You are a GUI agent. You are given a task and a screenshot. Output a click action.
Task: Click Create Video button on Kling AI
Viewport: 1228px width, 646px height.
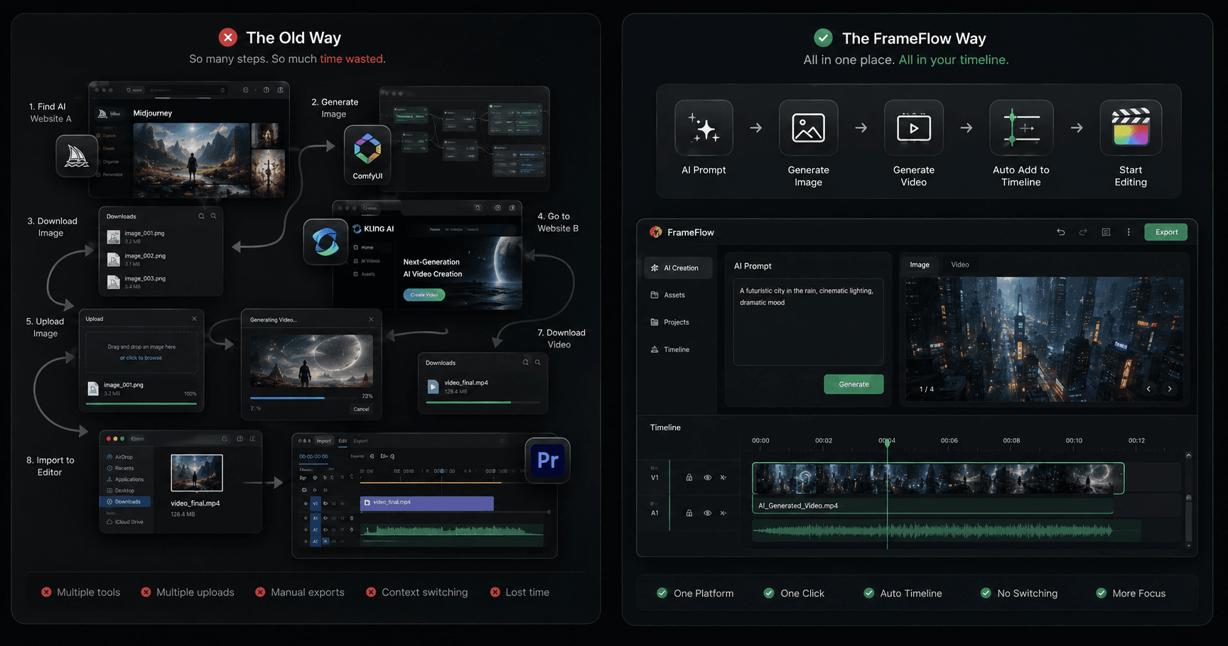click(x=424, y=295)
